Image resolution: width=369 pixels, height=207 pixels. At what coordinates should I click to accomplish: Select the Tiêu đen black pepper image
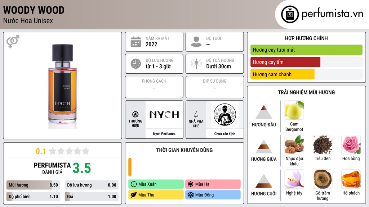coord(323,144)
